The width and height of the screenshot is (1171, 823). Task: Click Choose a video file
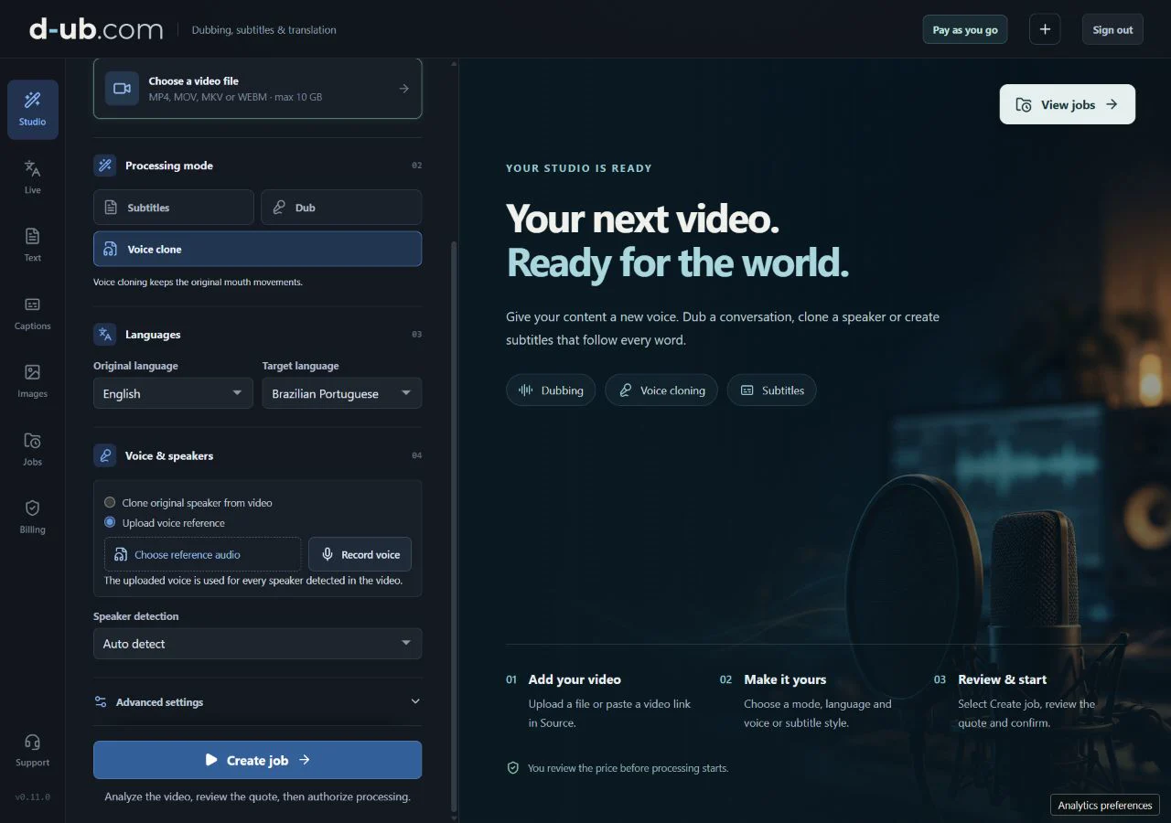click(257, 89)
